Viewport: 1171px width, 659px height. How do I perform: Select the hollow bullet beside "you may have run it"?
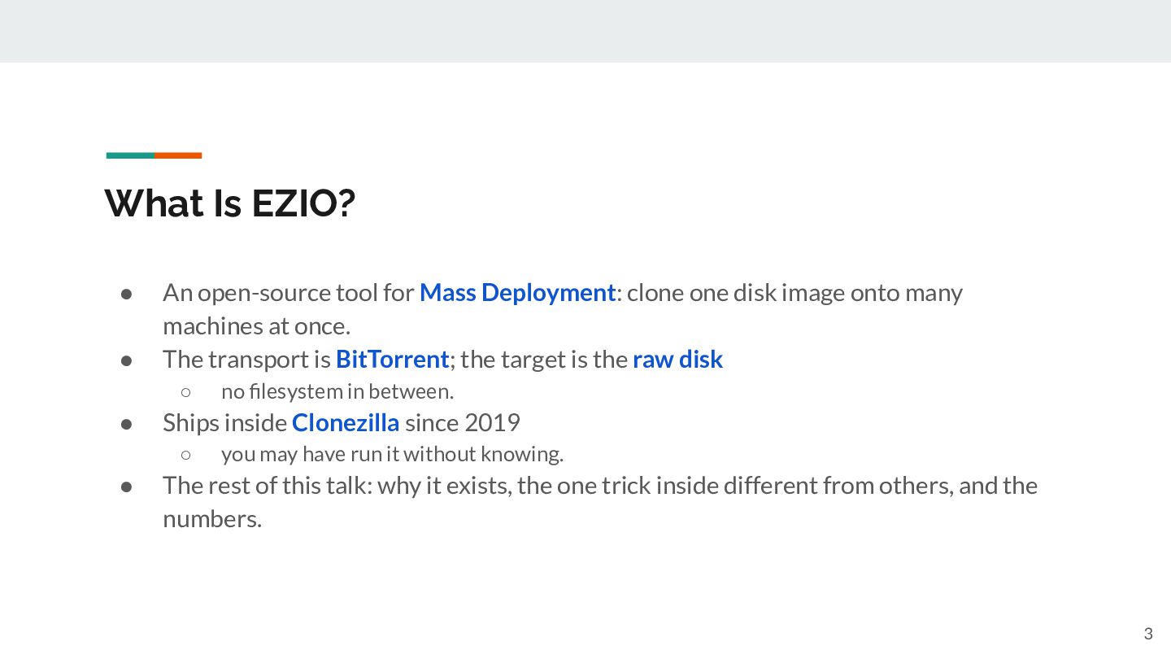[185, 455]
